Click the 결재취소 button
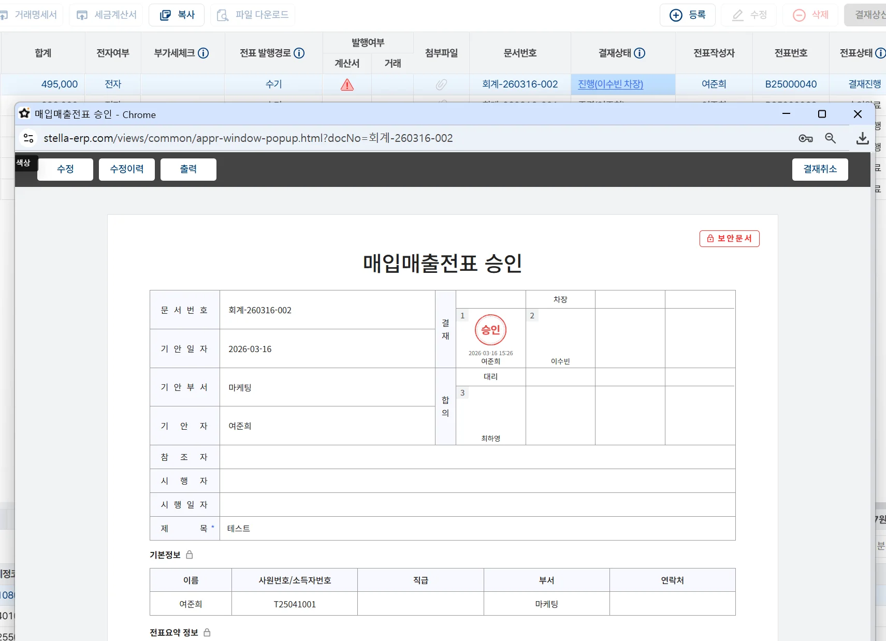 coord(820,169)
